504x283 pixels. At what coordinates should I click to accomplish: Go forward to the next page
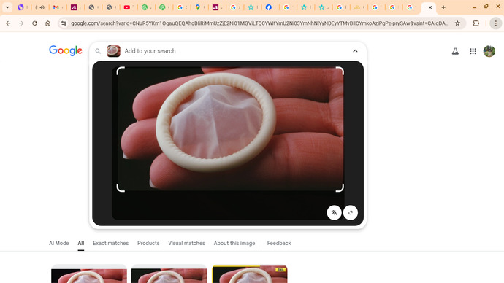(21, 23)
